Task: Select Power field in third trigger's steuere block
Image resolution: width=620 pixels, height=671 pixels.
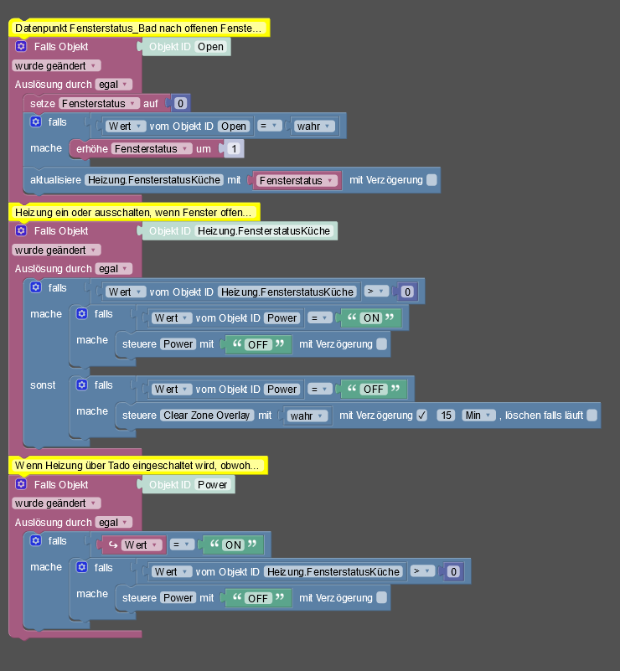Action: (x=178, y=598)
